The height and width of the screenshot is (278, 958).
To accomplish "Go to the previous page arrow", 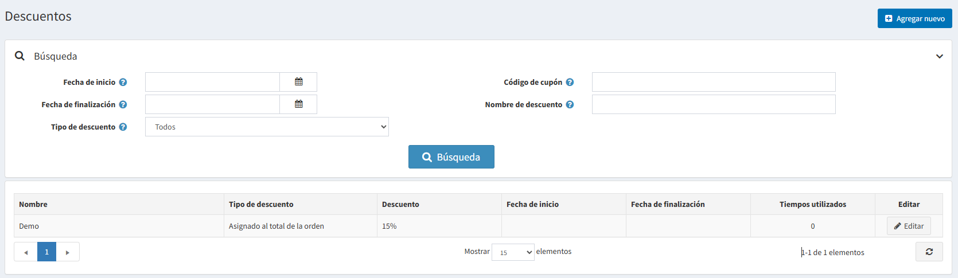I will pyautogui.click(x=26, y=252).
